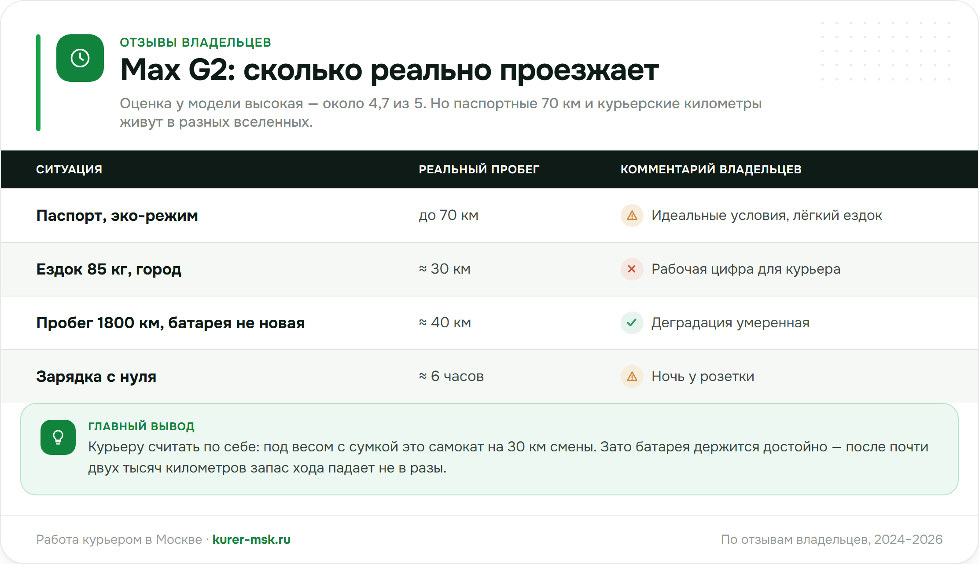Click the Ситуация column header
Viewport: 979px width, 564px height.
point(69,169)
